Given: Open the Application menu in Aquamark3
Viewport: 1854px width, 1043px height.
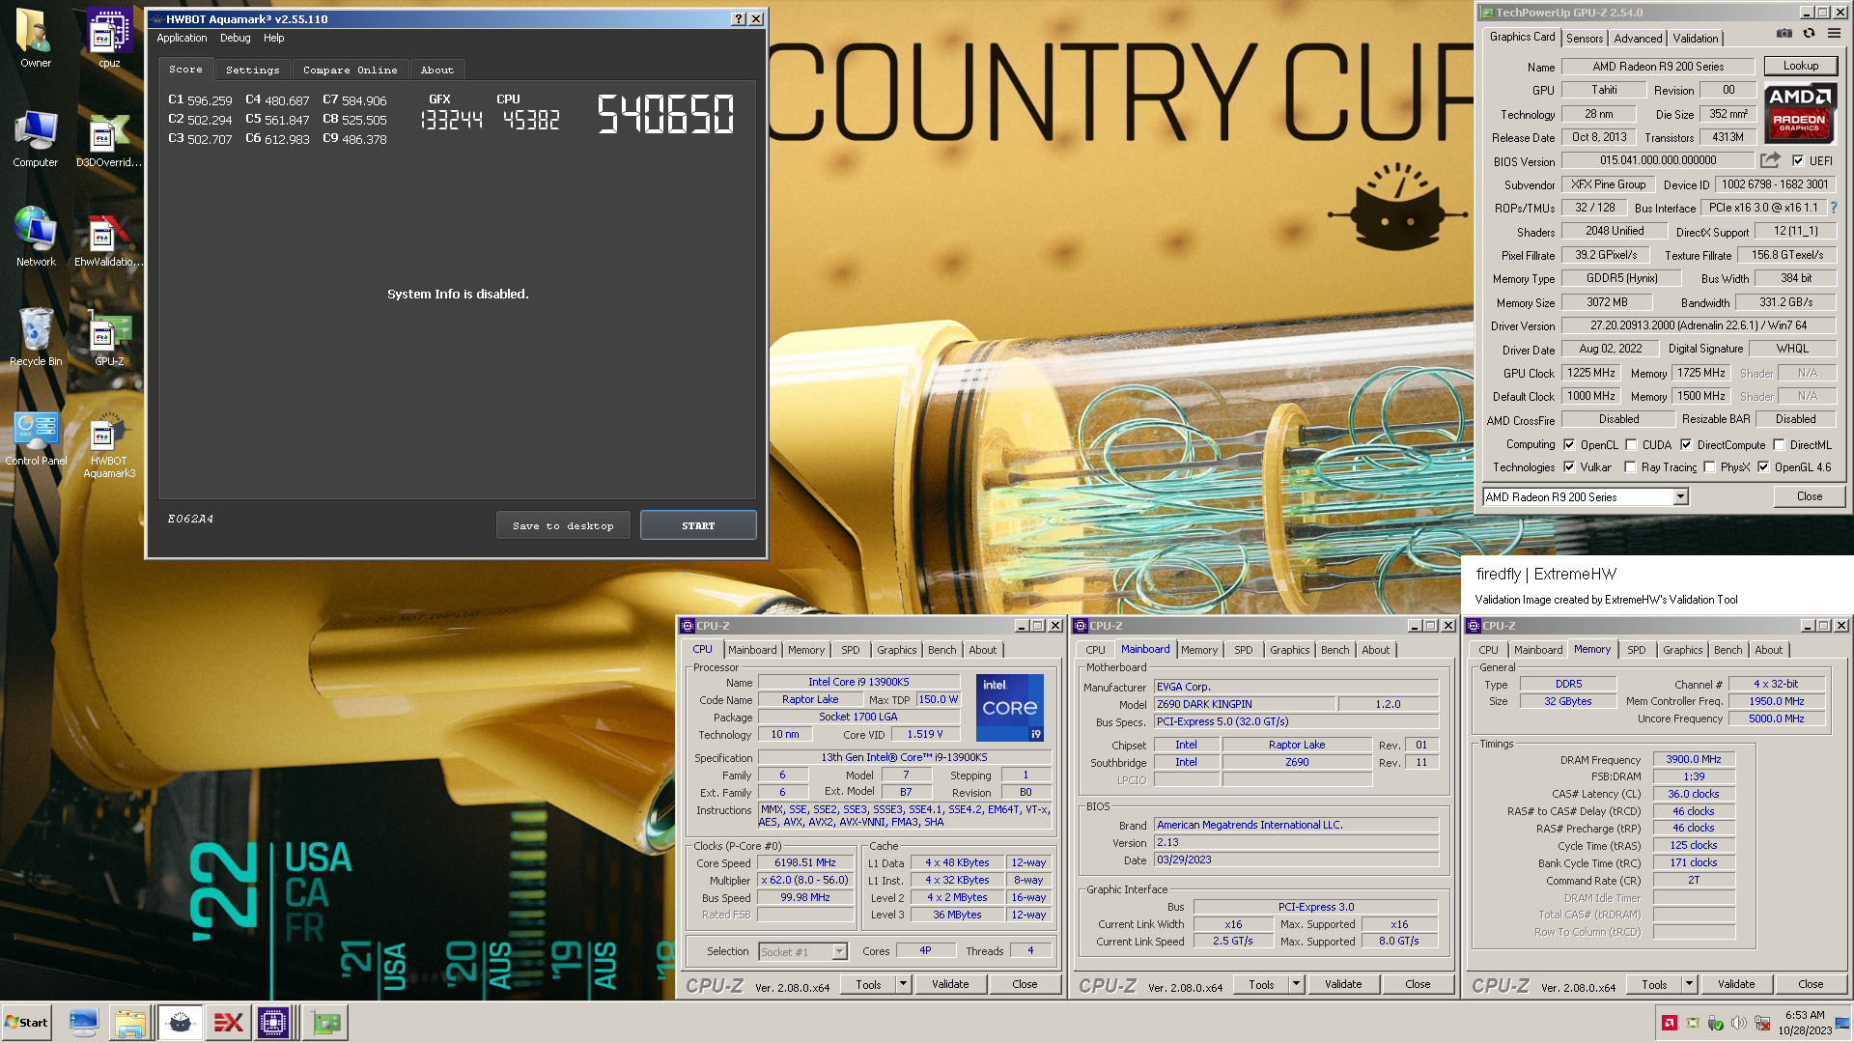Looking at the screenshot, I should coord(182,39).
